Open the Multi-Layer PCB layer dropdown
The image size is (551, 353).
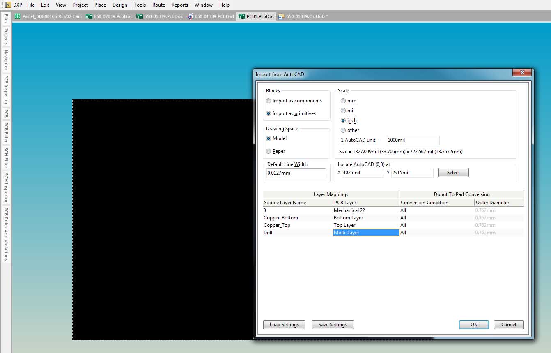click(366, 233)
